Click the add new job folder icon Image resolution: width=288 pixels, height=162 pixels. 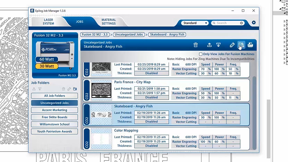(75, 89)
